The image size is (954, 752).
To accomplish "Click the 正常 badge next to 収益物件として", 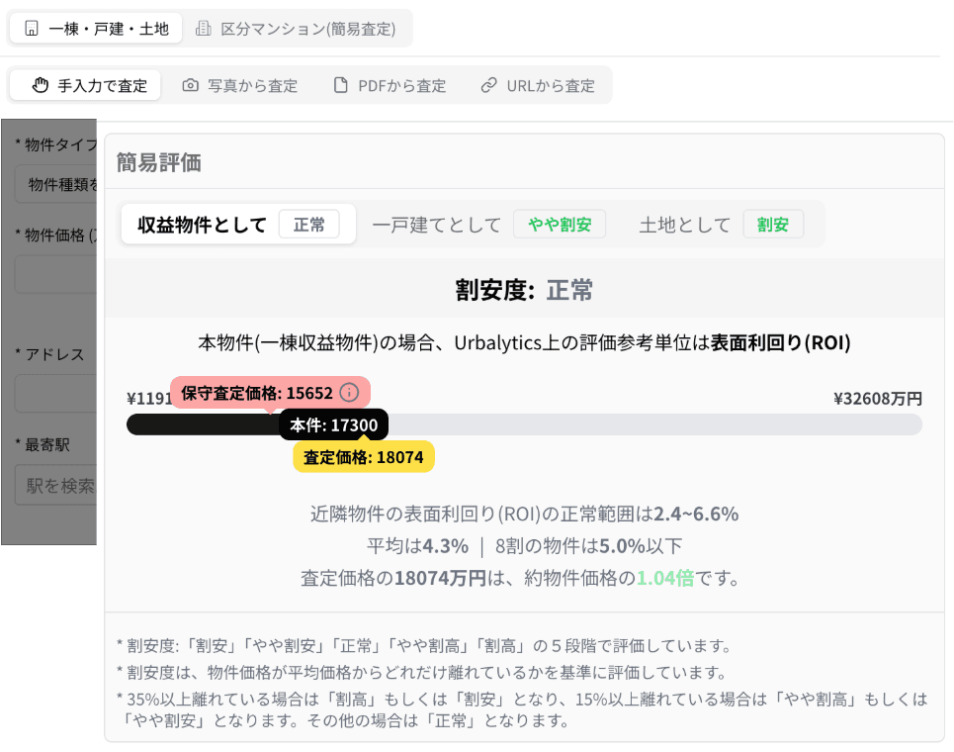I will pyautogui.click(x=310, y=224).
